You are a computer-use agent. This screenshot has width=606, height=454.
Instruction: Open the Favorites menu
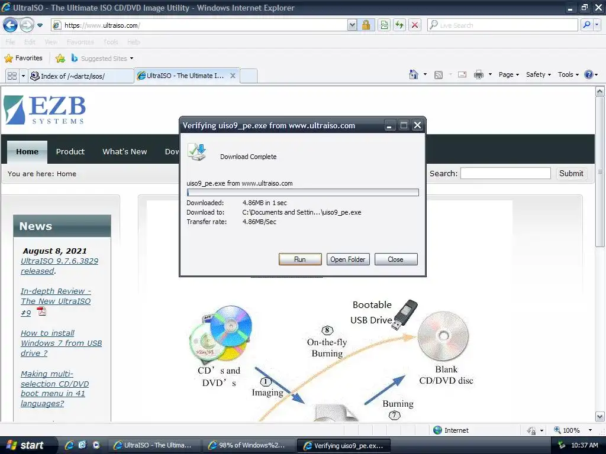click(80, 42)
